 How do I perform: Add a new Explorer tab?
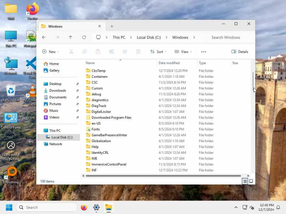(112, 26)
